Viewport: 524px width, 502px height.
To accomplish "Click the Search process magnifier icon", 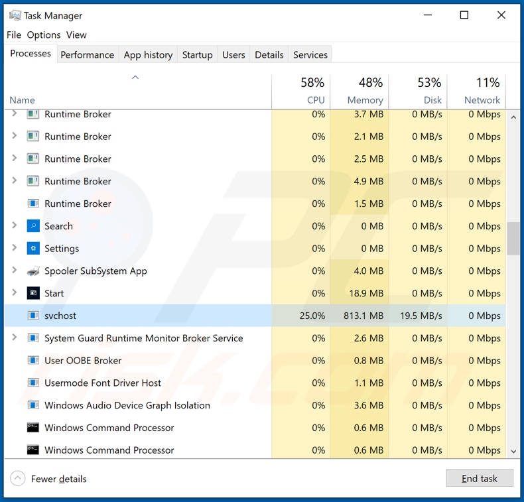I will [33, 226].
